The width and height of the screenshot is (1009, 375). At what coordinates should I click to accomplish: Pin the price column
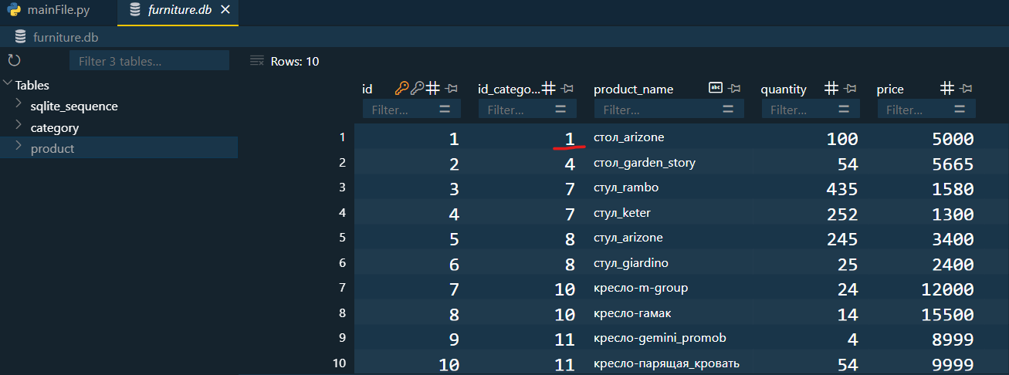pyautogui.click(x=966, y=89)
